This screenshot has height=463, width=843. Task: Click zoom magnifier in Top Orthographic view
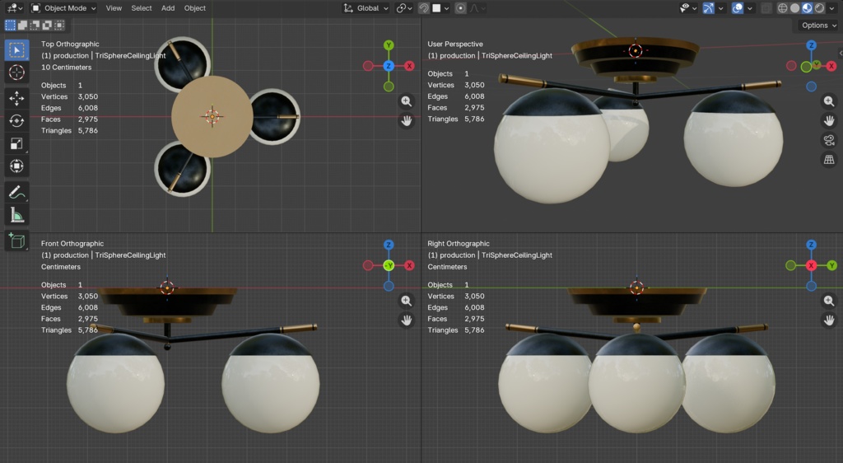click(407, 101)
